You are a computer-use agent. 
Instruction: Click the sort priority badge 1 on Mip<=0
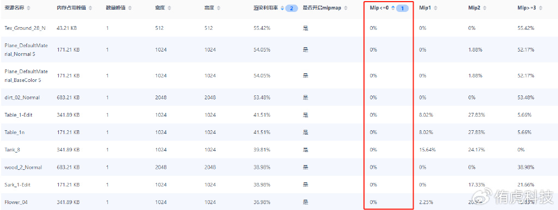click(x=403, y=8)
